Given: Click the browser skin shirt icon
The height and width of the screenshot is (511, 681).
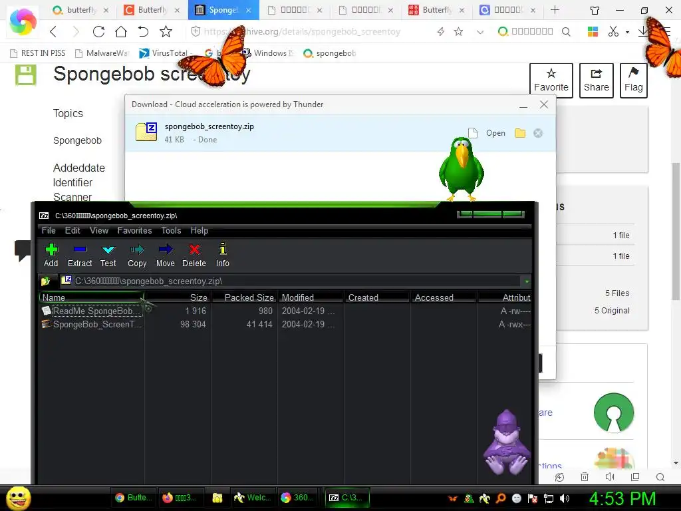Looking at the screenshot, I should pyautogui.click(x=595, y=9).
